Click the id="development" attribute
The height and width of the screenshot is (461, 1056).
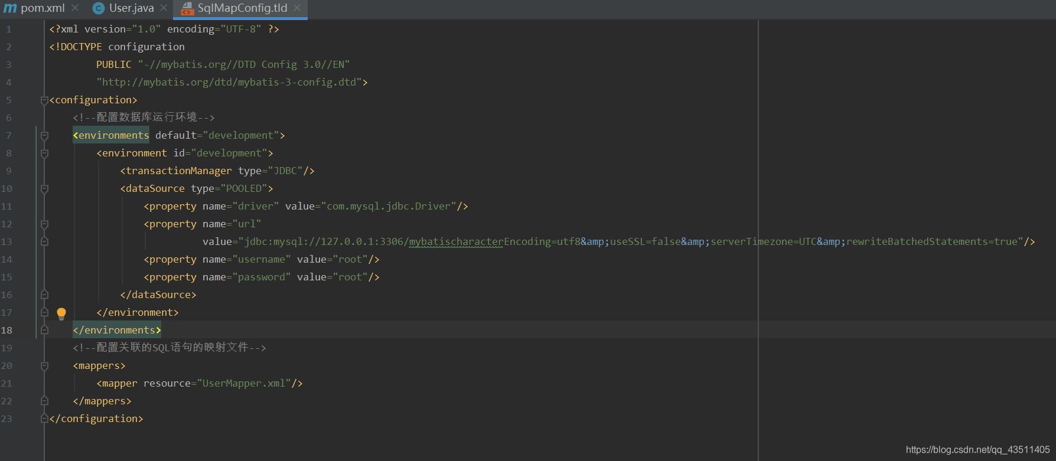[x=220, y=153]
